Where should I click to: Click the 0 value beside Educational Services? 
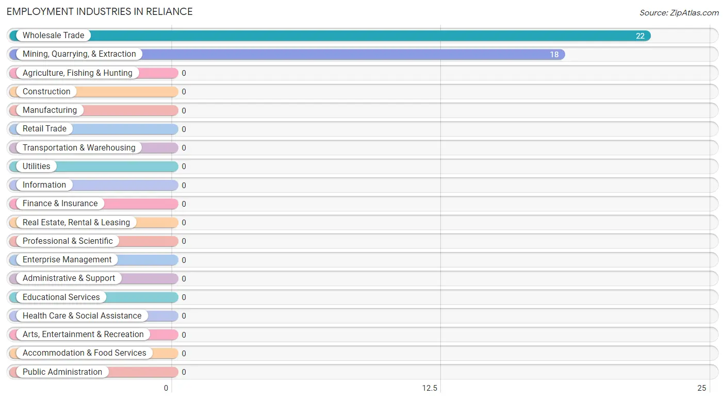[x=184, y=298]
